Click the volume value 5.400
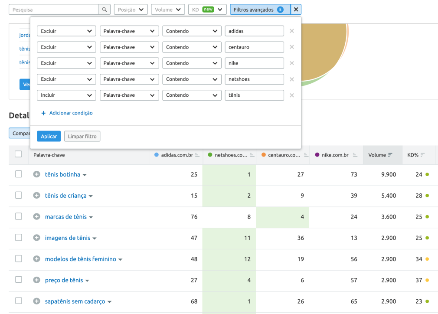This screenshot has height=314, width=438. [389, 196]
